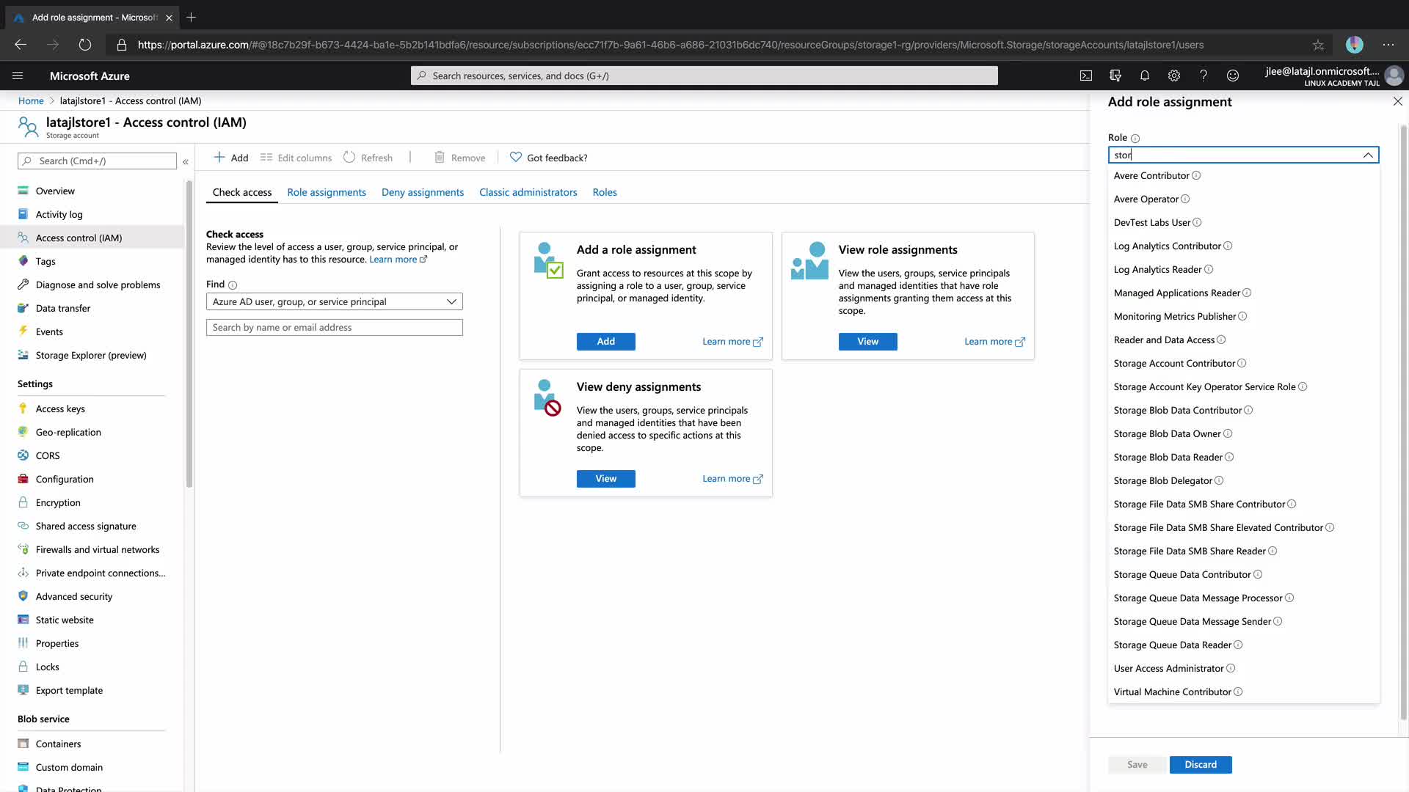Open portal settings gear icon
Image resolution: width=1409 pixels, height=792 pixels.
(x=1174, y=76)
